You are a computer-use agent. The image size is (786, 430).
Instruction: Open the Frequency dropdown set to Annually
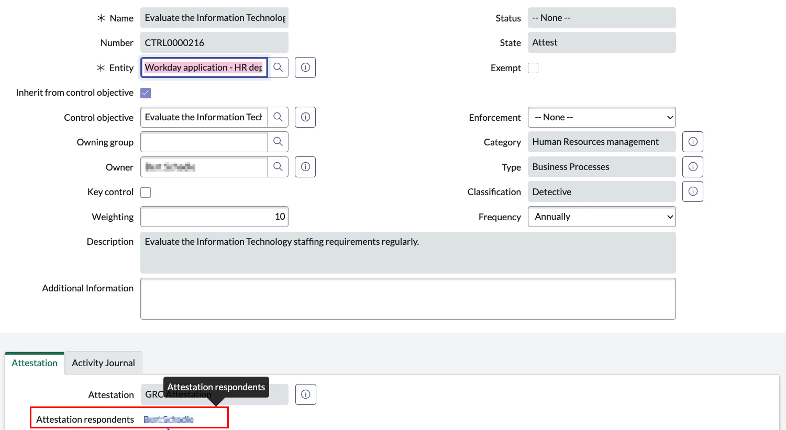602,217
